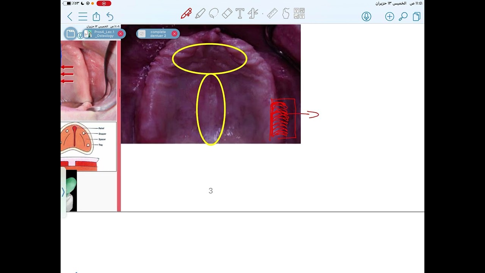
Task: Open the media and text gallery icon
Action: (x=299, y=14)
